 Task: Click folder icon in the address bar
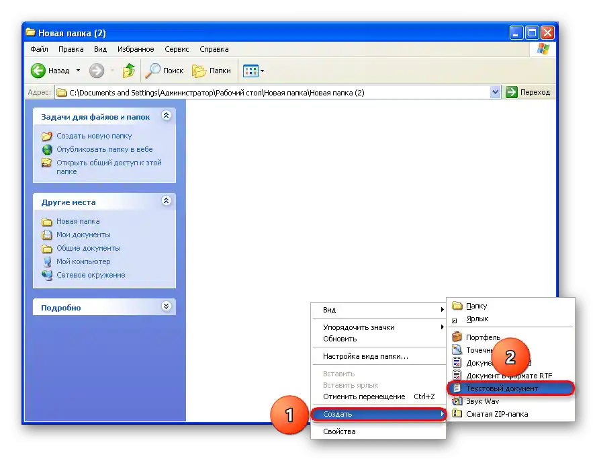coord(62,93)
